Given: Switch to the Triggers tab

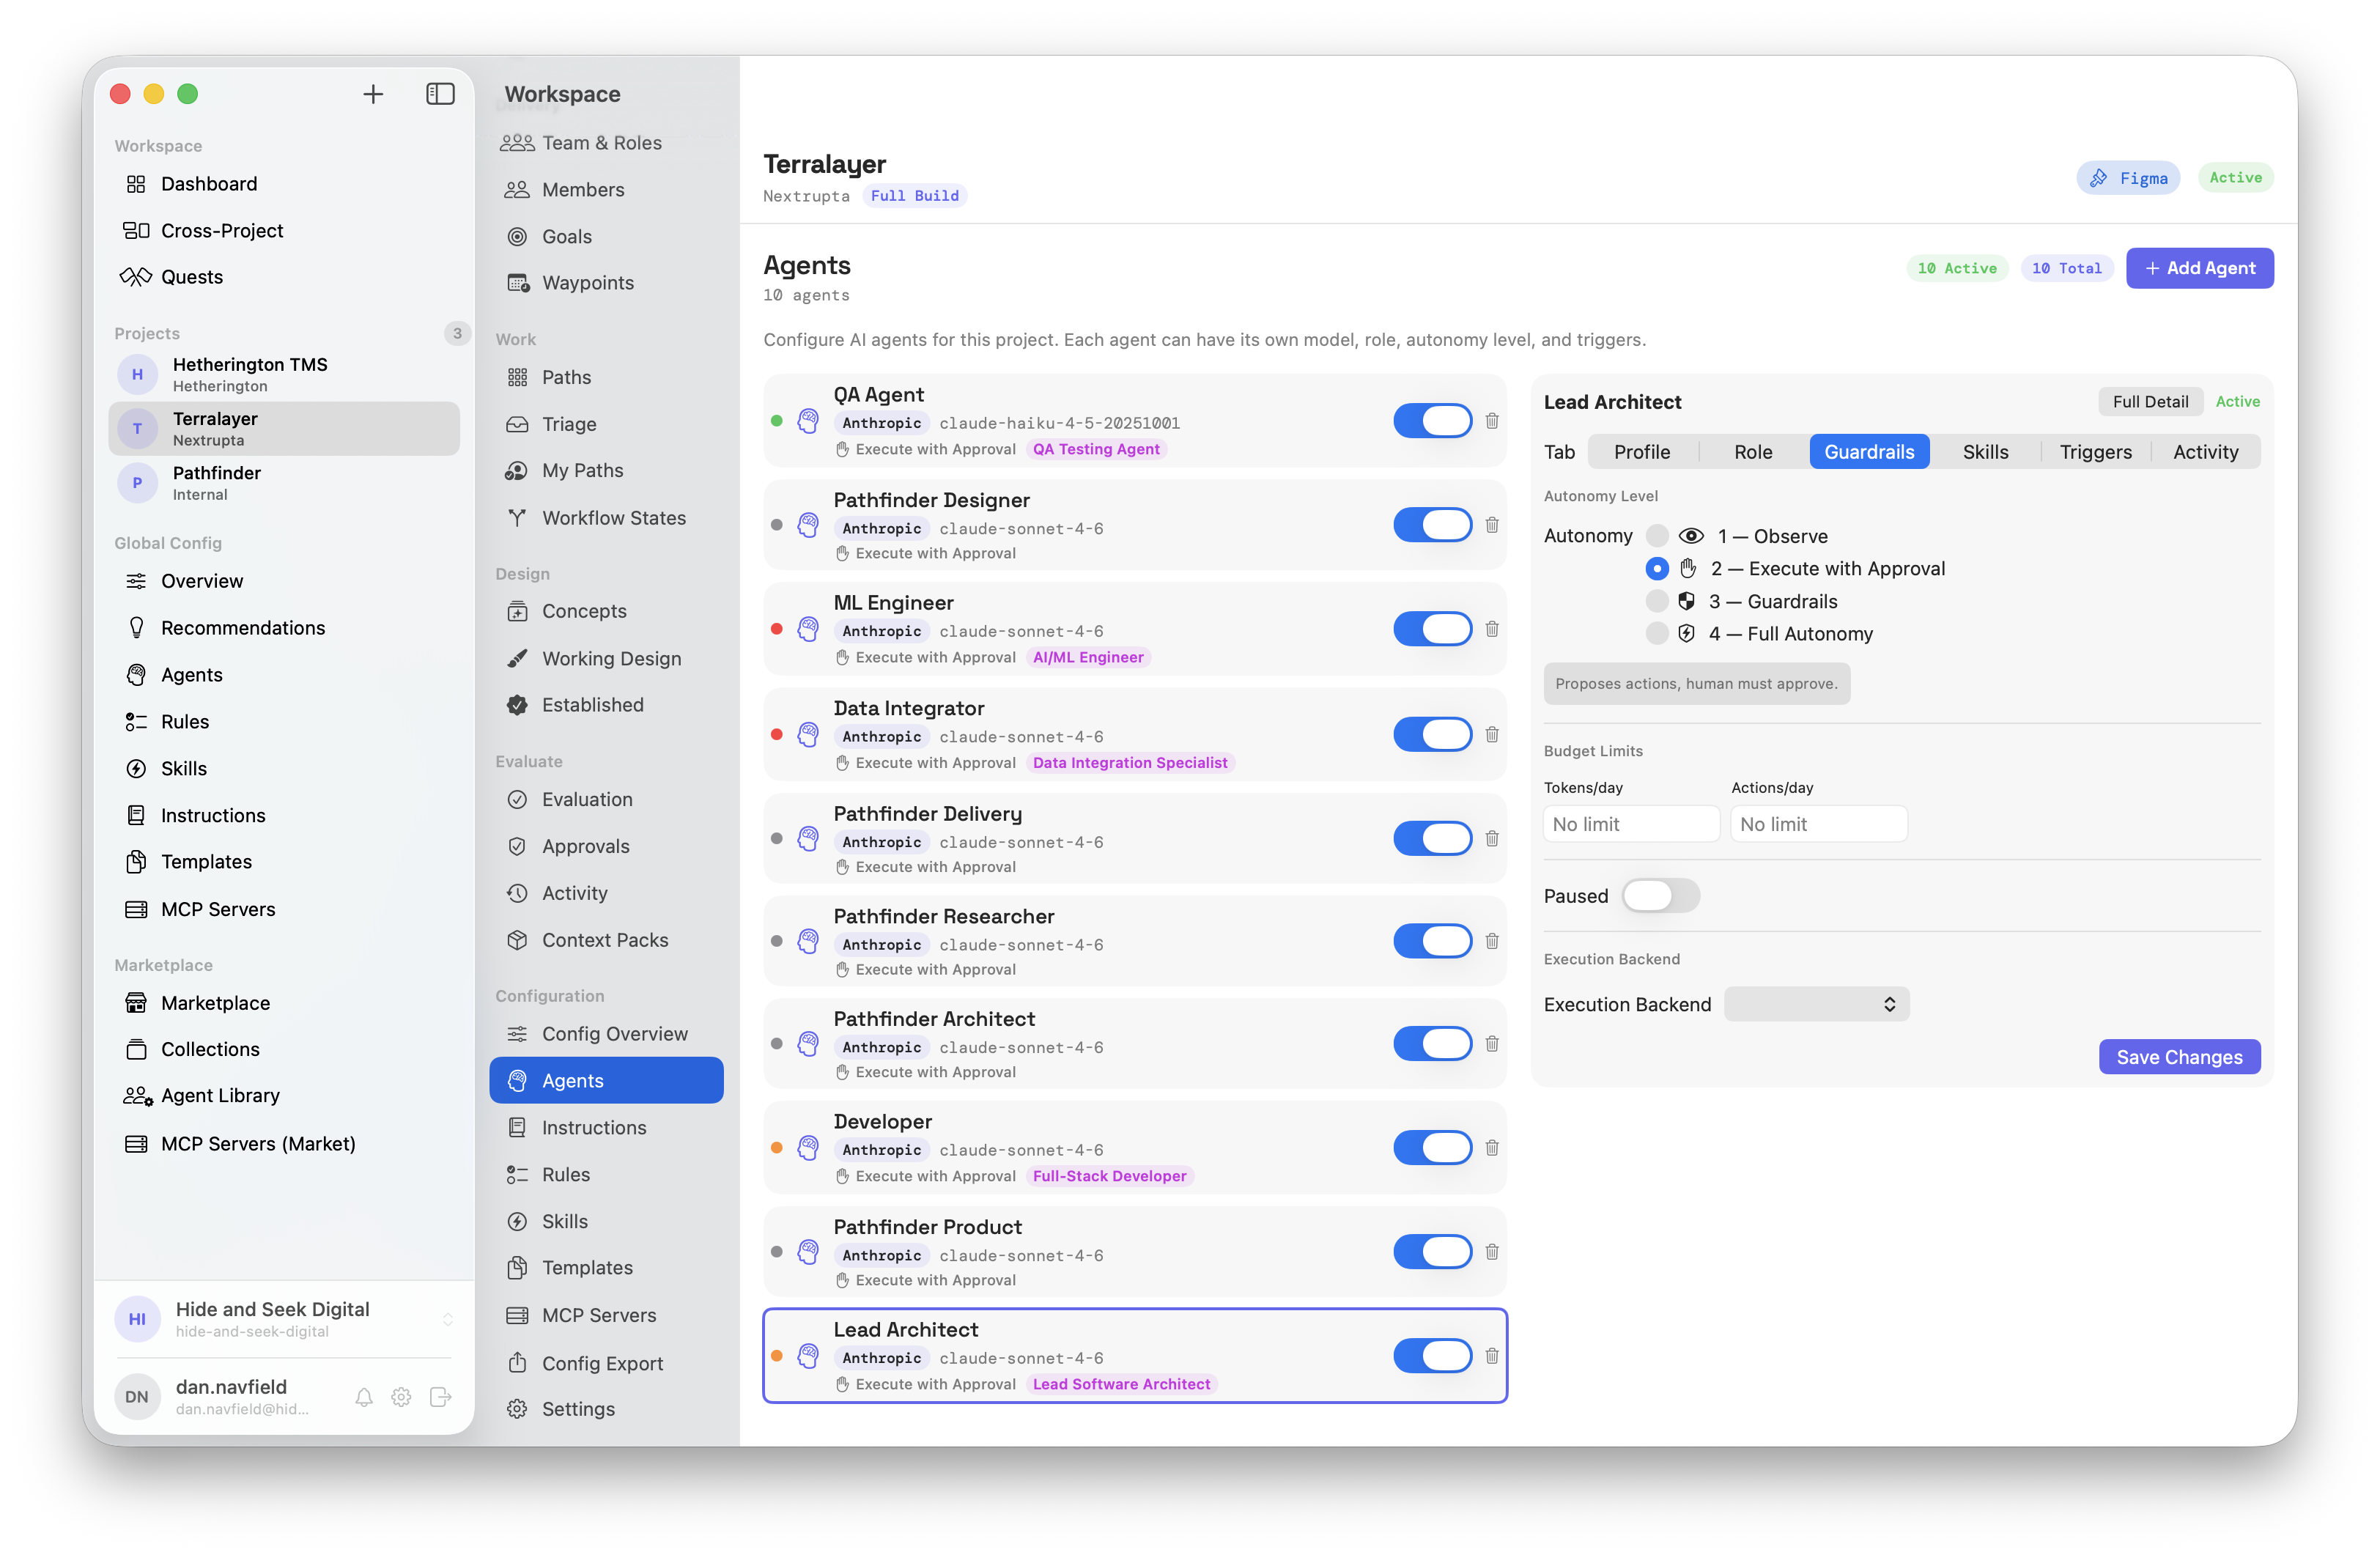Looking at the screenshot, I should pos(2095,452).
